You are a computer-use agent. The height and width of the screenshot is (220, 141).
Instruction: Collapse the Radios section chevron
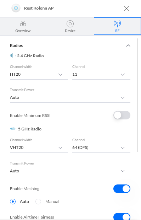[x=128, y=45]
